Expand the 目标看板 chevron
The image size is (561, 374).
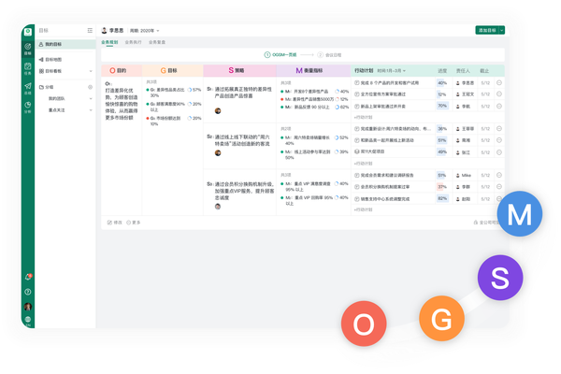(91, 71)
